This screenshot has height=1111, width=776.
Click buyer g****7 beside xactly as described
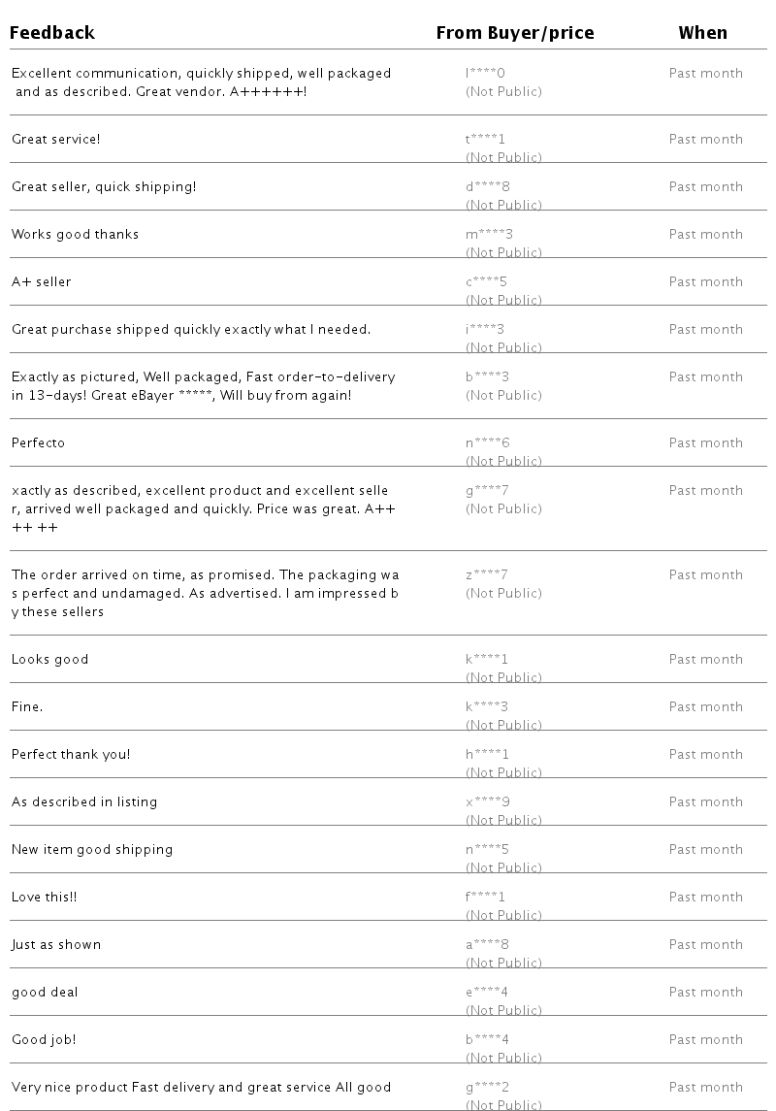point(487,490)
